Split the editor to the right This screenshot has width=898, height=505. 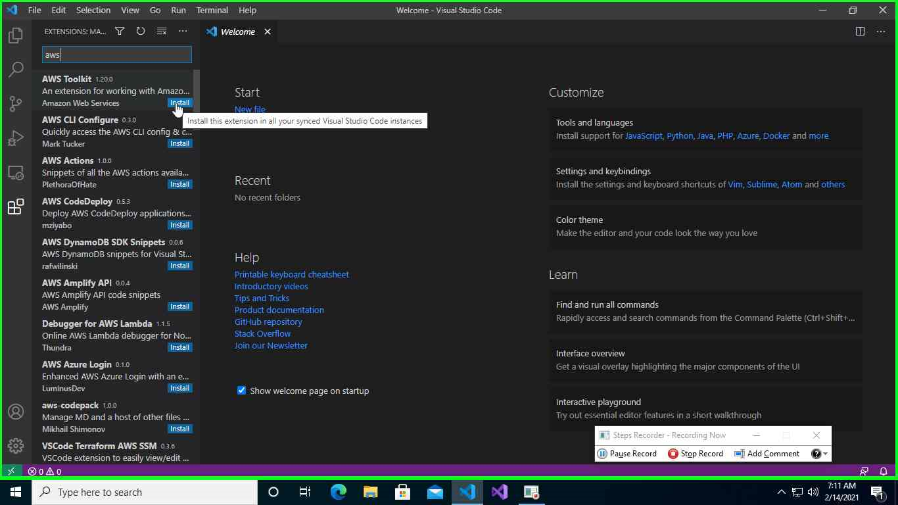(x=860, y=32)
